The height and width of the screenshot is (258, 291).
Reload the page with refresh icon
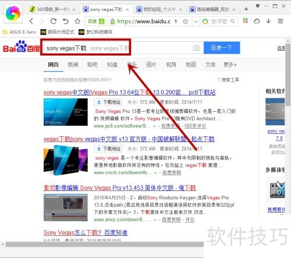(x=54, y=21)
